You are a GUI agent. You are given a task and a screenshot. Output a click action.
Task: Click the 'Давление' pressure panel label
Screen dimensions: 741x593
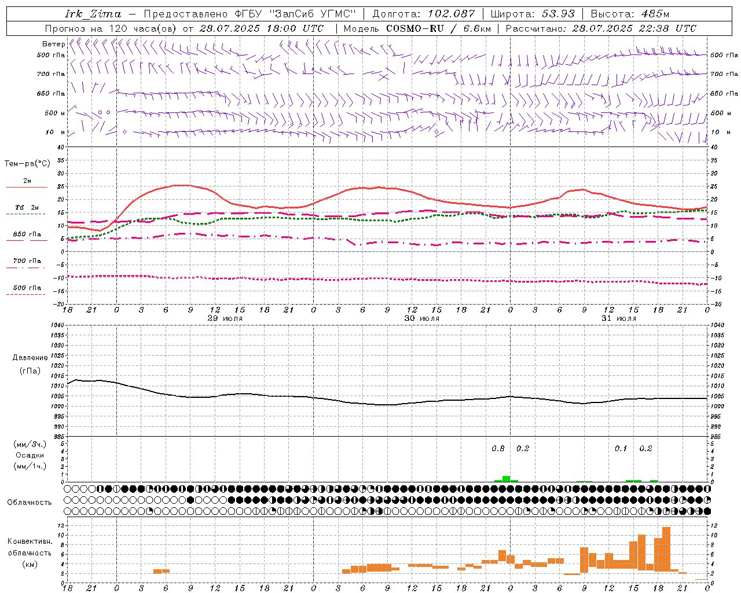(x=30, y=358)
